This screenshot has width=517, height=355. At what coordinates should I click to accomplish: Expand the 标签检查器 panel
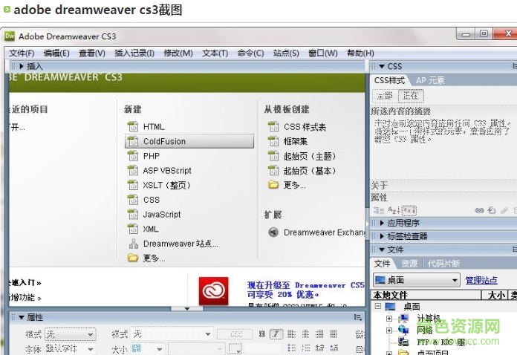pos(382,236)
